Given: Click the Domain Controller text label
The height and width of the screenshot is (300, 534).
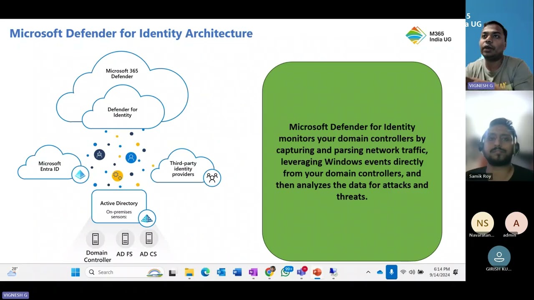Looking at the screenshot, I should (98, 256).
